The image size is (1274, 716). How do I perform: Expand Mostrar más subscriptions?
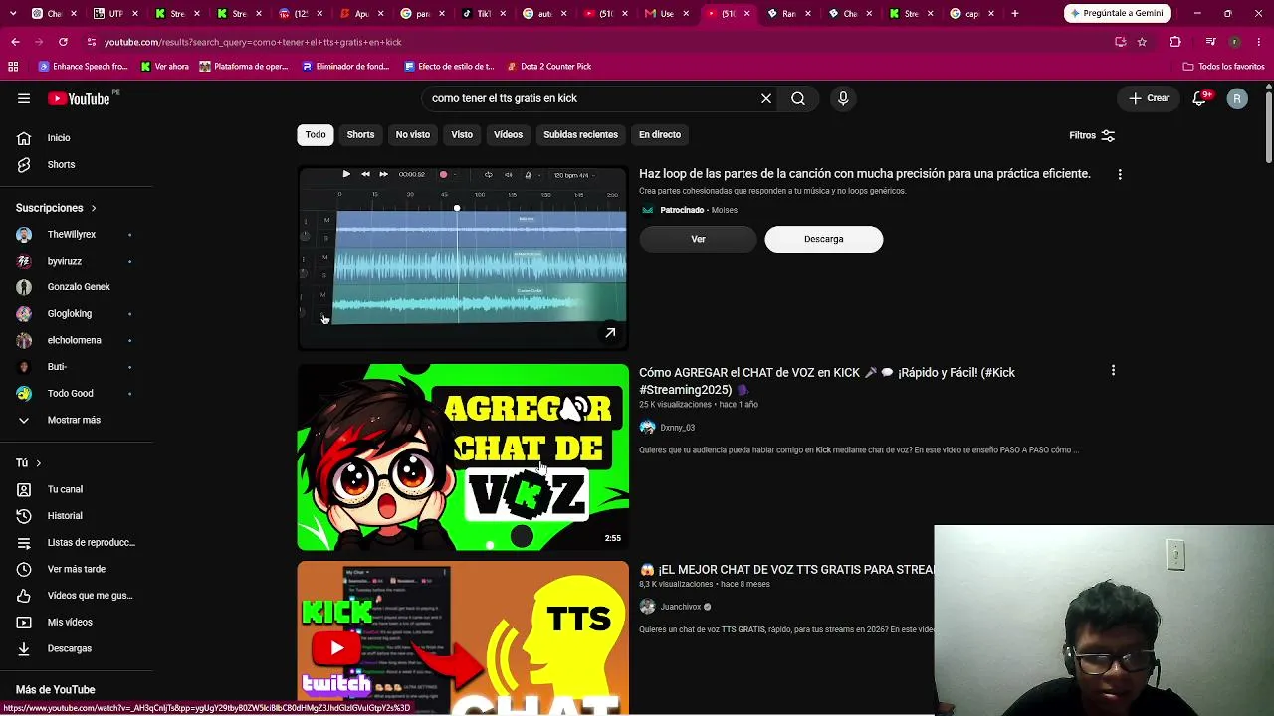tap(76, 420)
